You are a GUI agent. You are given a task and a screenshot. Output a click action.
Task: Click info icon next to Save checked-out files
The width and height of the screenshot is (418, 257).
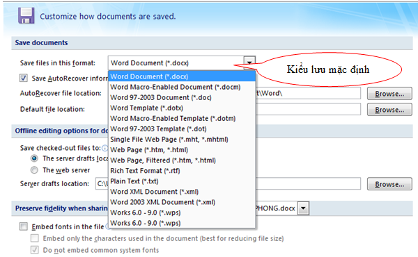[x=105, y=148]
